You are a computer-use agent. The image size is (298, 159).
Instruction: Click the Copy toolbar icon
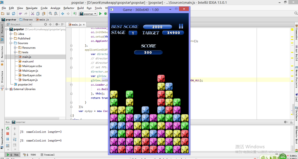(x=38, y=14)
